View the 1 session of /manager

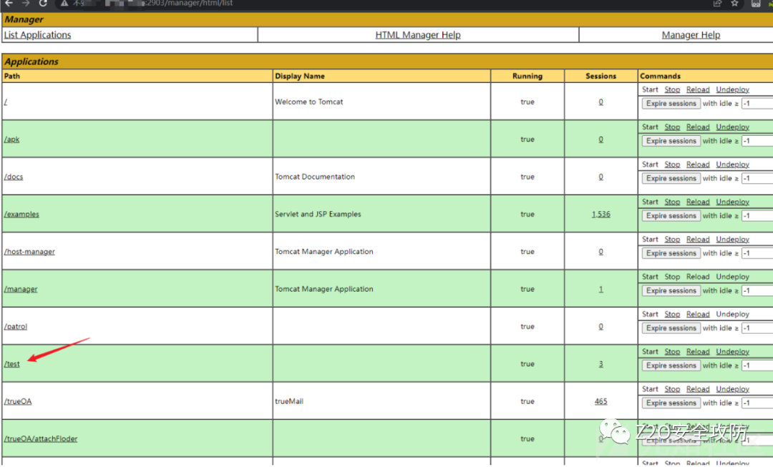[601, 289]
